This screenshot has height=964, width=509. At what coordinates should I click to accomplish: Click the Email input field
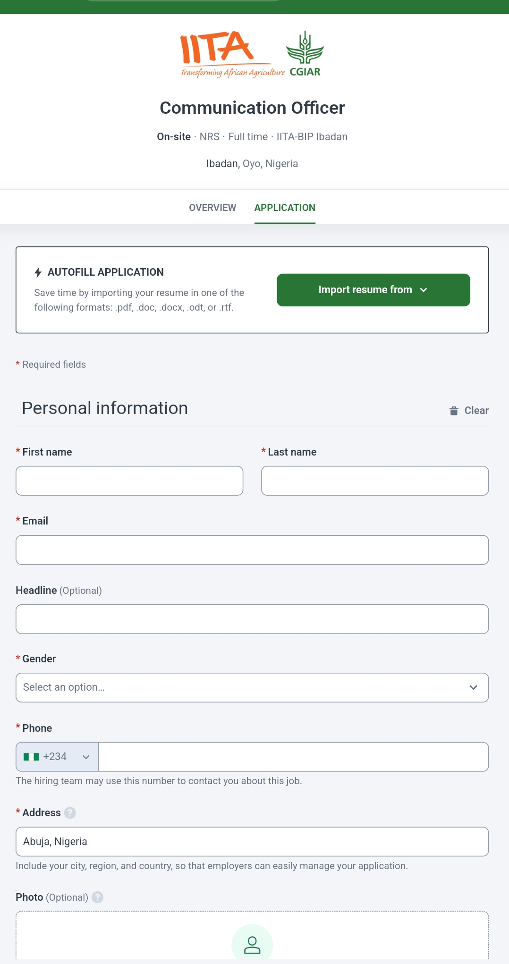pyautogui.click(x=252, y=550)
